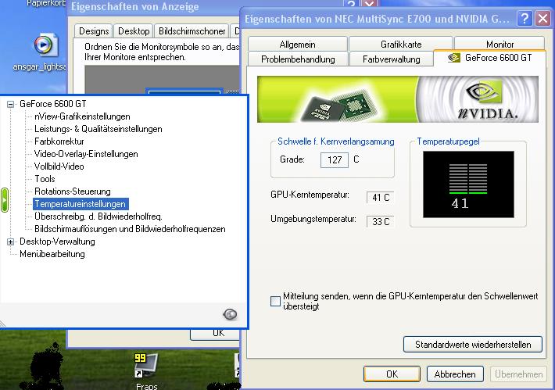Select the GeForce 6600 GT root label
The width and height of the screenshot is (555, 390).
(x=52, y=104)
